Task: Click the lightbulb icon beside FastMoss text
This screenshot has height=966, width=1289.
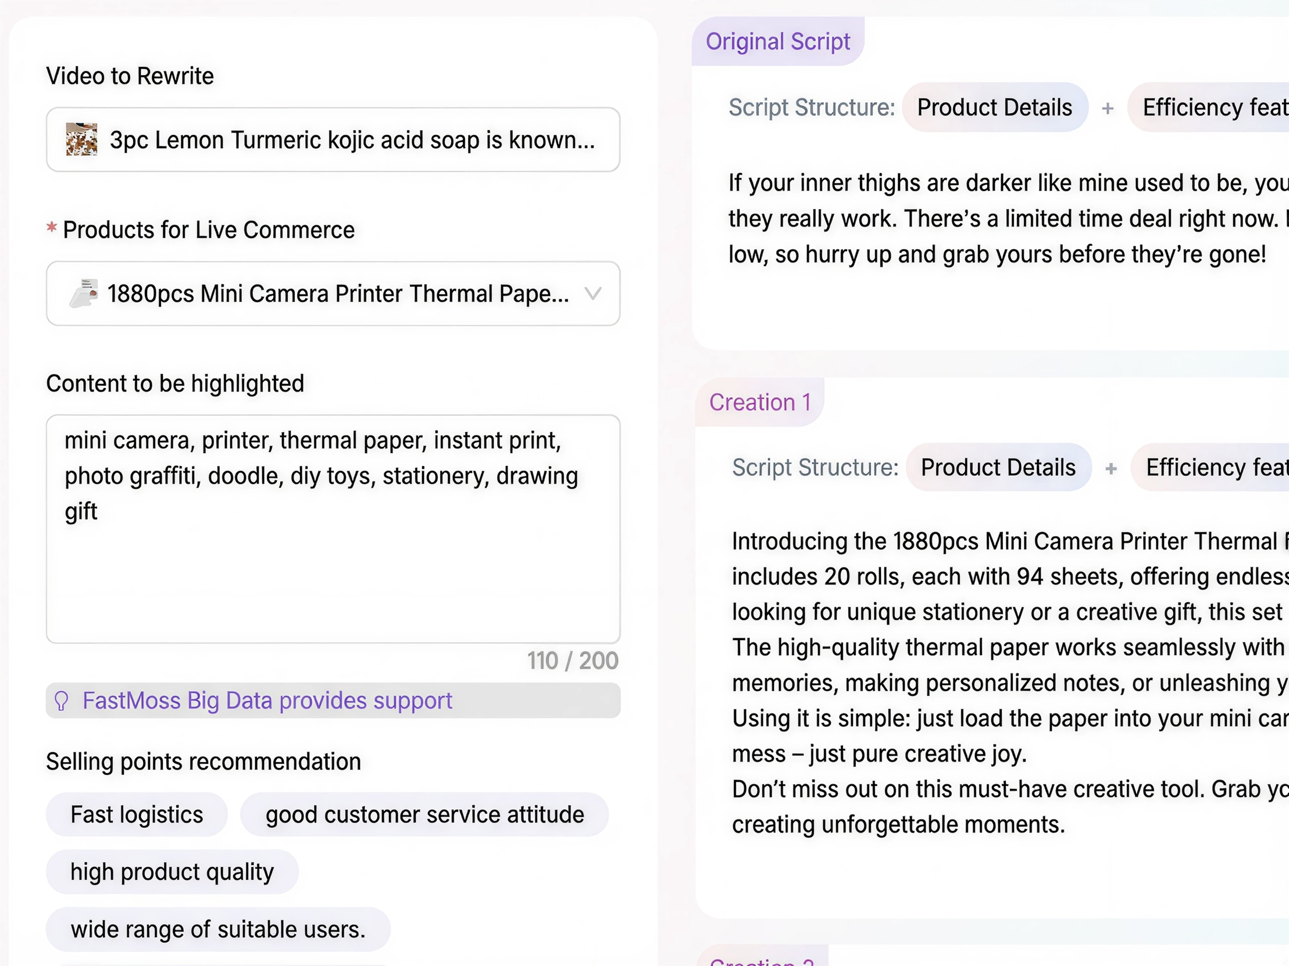Action: point(61,701)
